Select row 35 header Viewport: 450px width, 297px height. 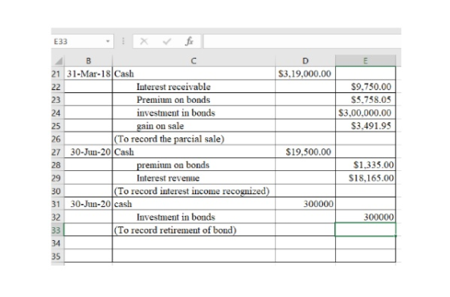pyautogui.click(x=57, y=256)
